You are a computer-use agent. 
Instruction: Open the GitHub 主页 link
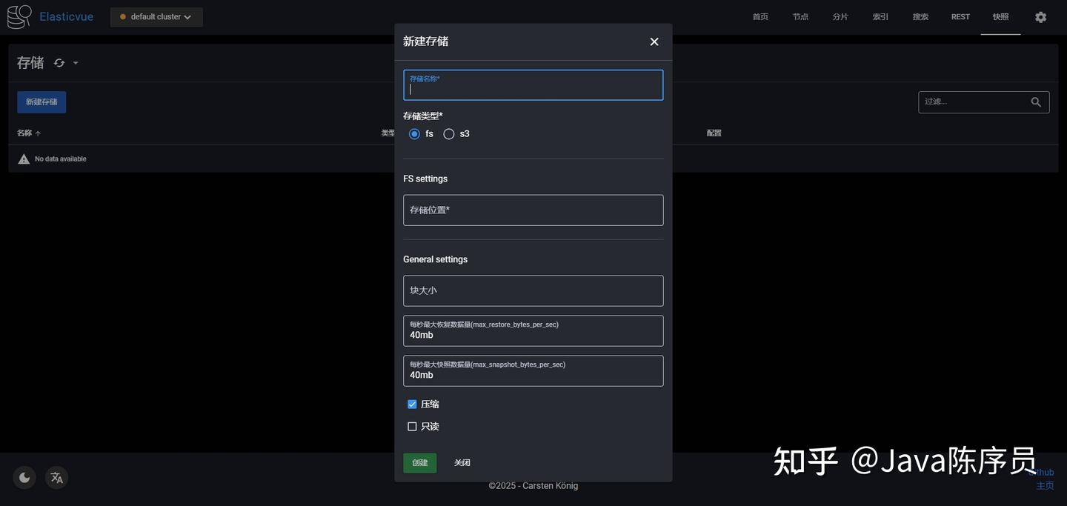click(x=1045, y=484)
